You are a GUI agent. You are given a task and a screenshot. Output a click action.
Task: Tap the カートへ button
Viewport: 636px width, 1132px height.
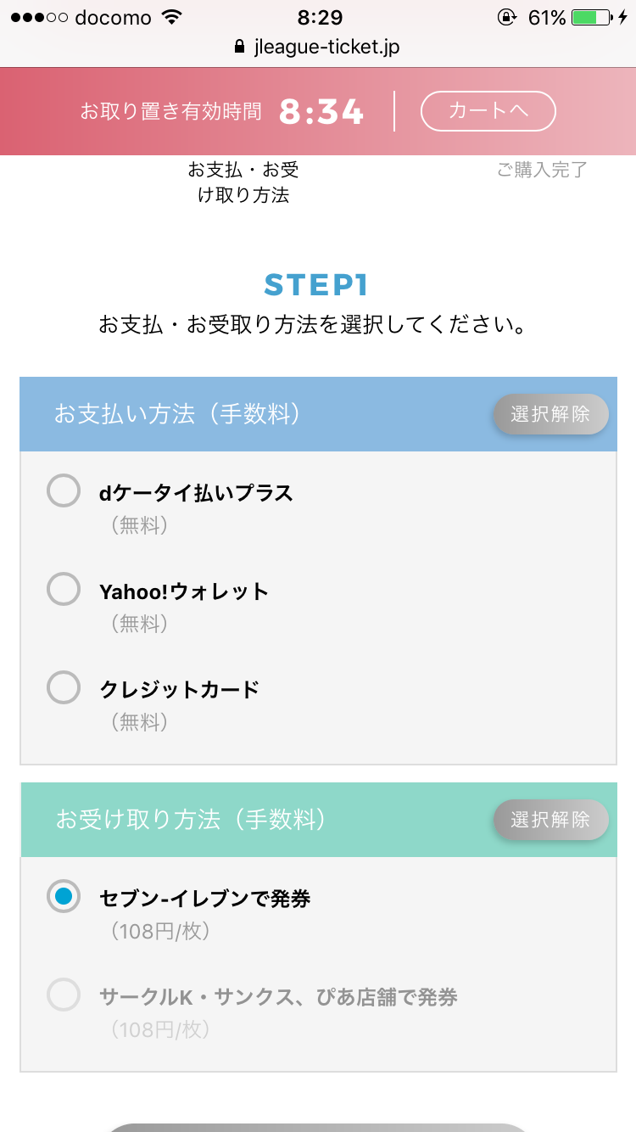pyautogui.click(x=488, y=111)
